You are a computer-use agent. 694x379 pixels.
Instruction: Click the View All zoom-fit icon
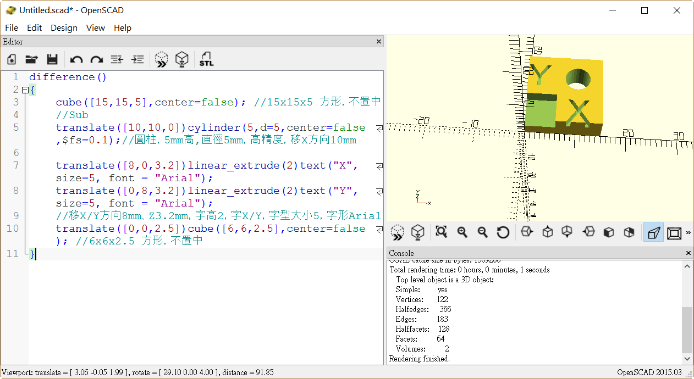(x=441, y=232)
